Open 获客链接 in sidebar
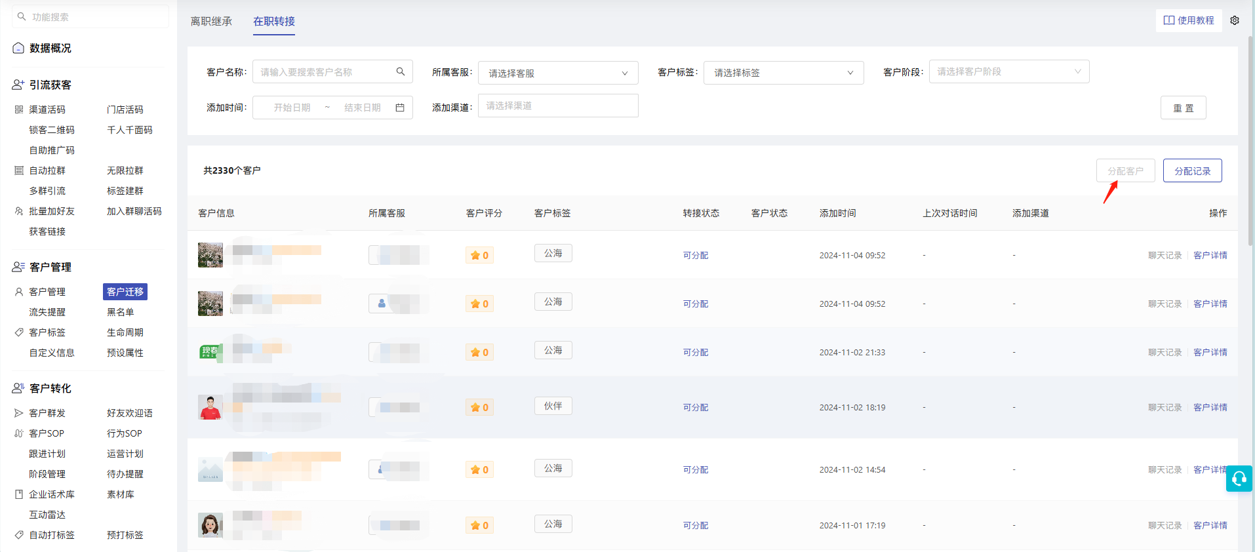 coord(47,231)
